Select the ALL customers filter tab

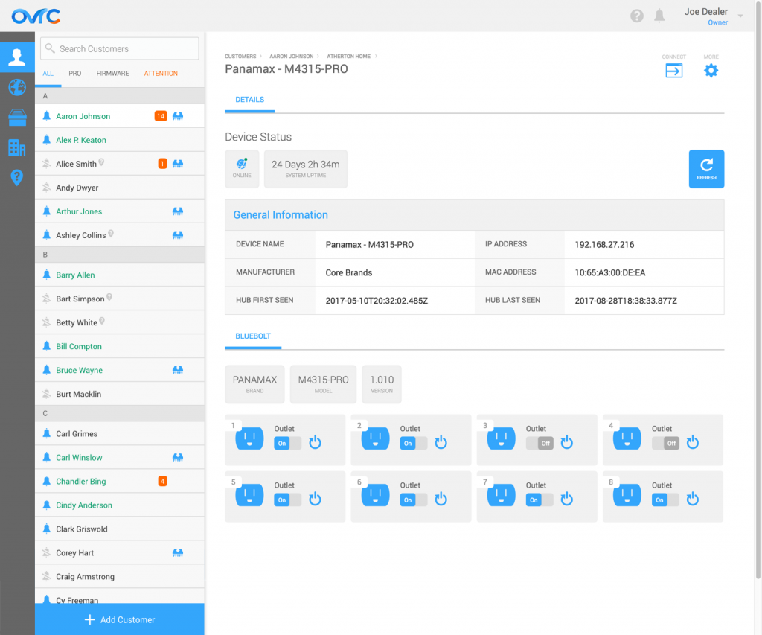click(x=48, y=74)
